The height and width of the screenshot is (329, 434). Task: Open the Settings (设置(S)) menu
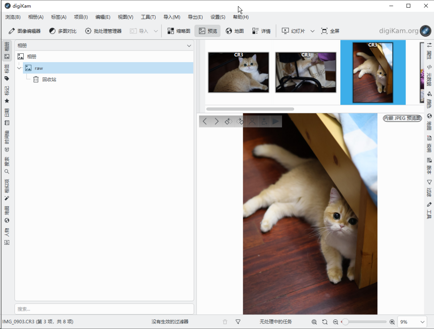(218, 17)
